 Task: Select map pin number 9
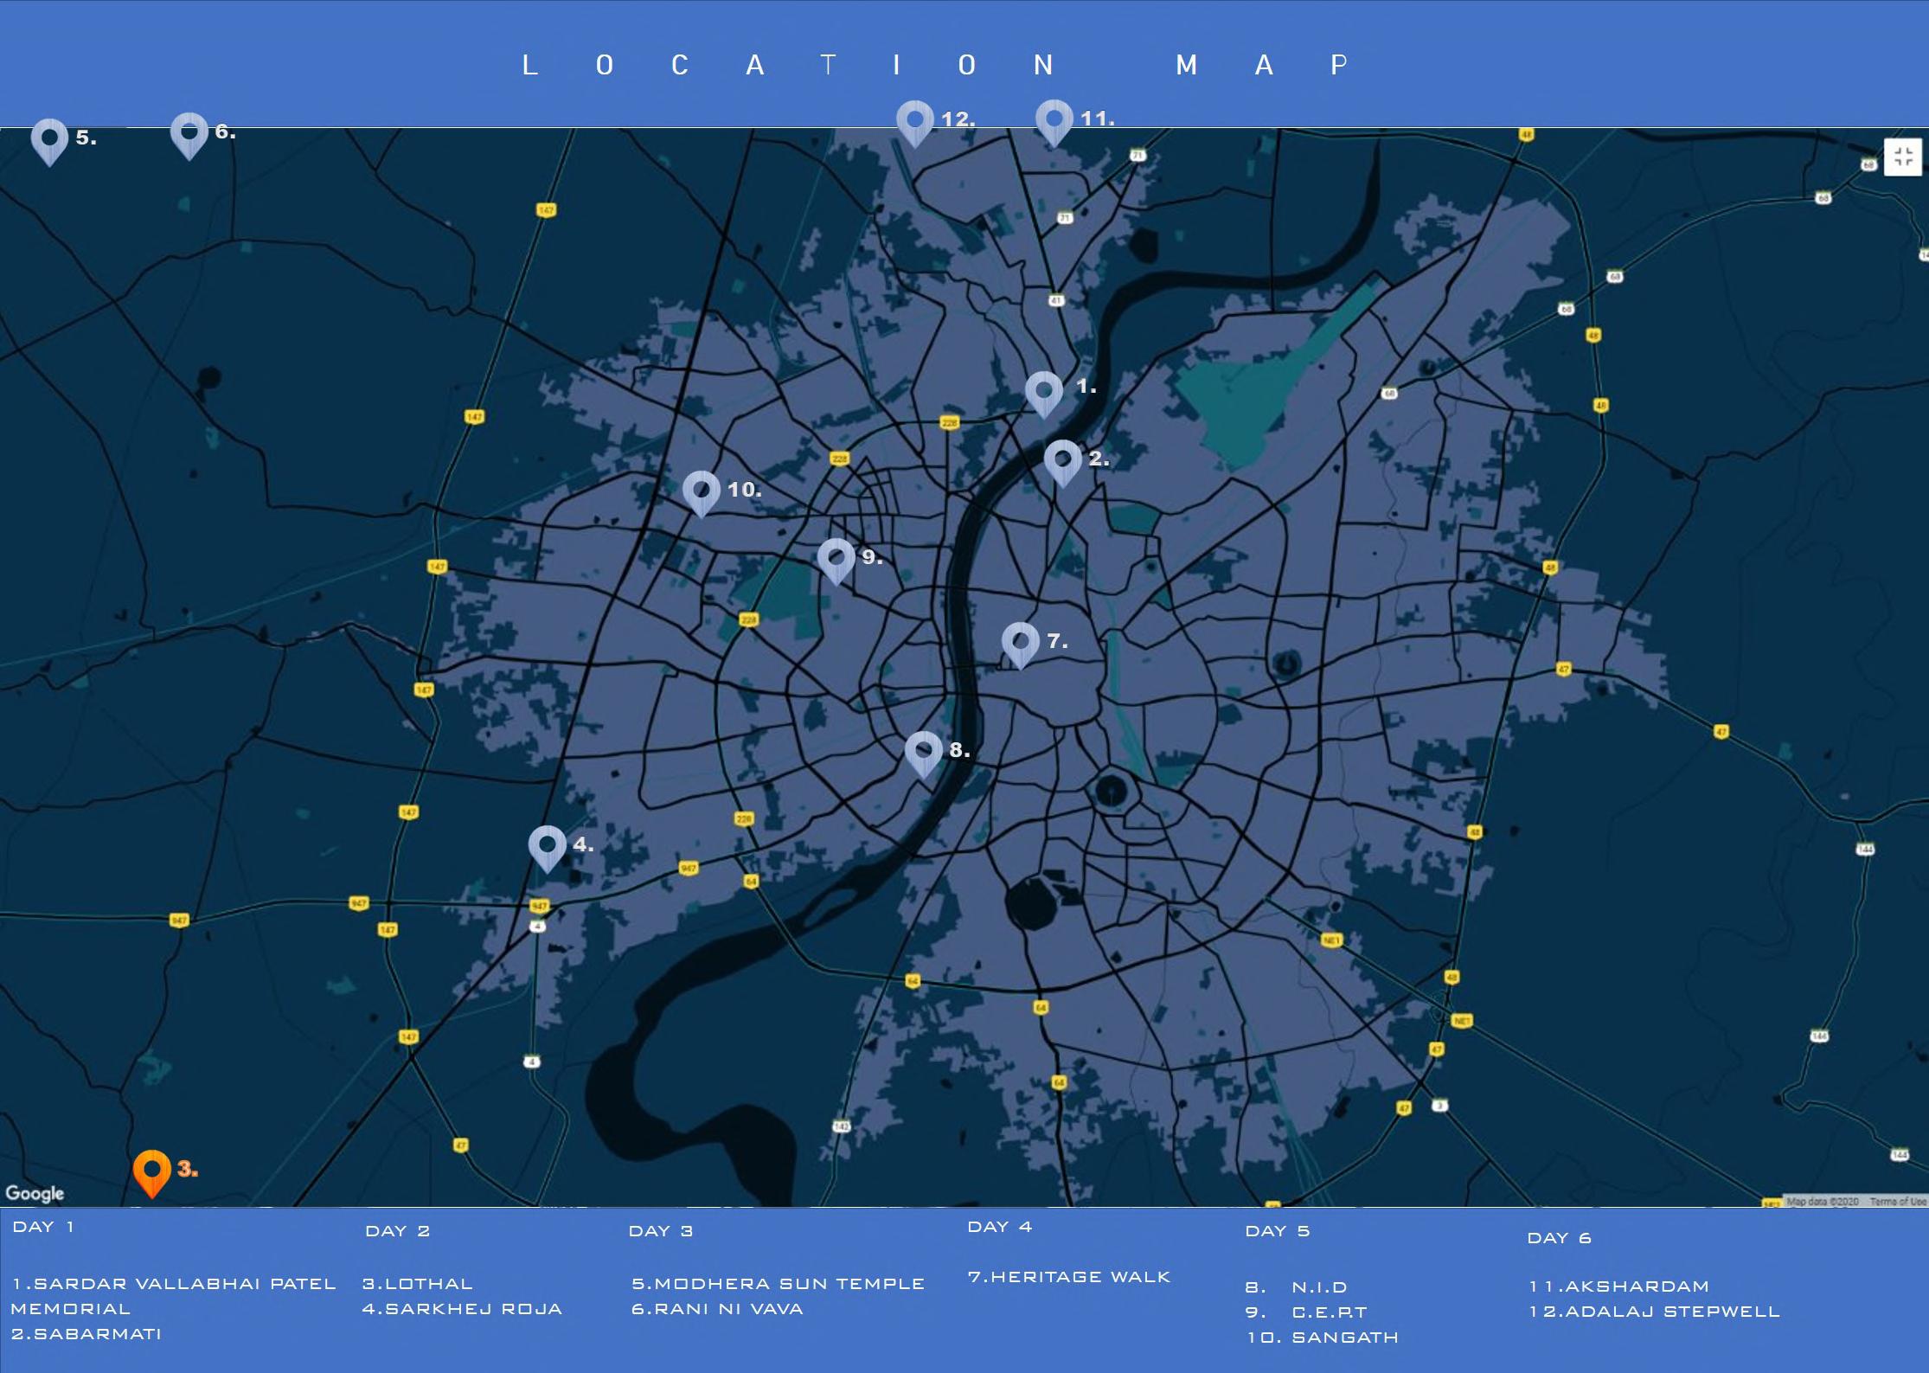pos(836,559)
